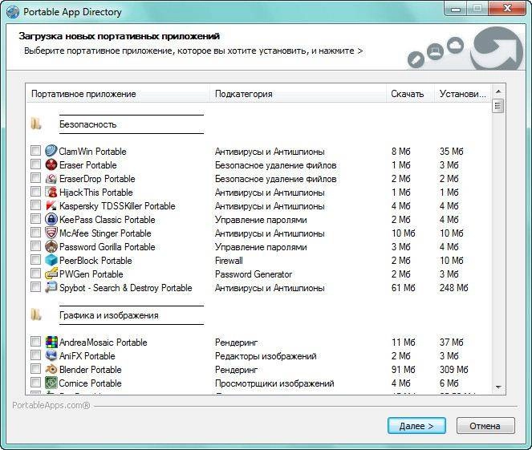Image resolution: width=532 pixels, height=450 pixels.
Task: Enable the HijackThis Portable checkbox
Action: pyautogui.click(x=35, y=191)
